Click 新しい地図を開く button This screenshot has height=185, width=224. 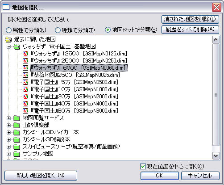pos(41,176)
